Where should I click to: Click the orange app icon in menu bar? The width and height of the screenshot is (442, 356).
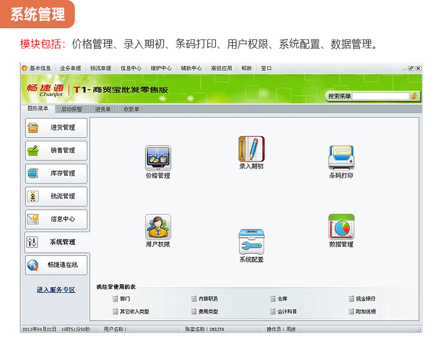click(25, 68)
